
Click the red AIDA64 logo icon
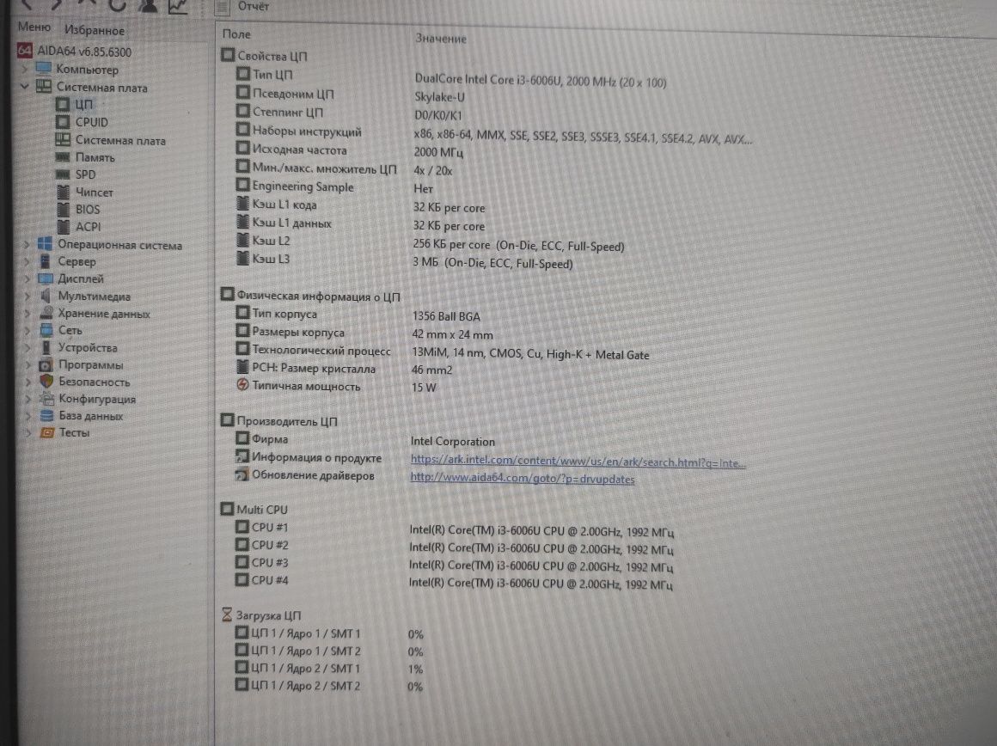point(25,50)
